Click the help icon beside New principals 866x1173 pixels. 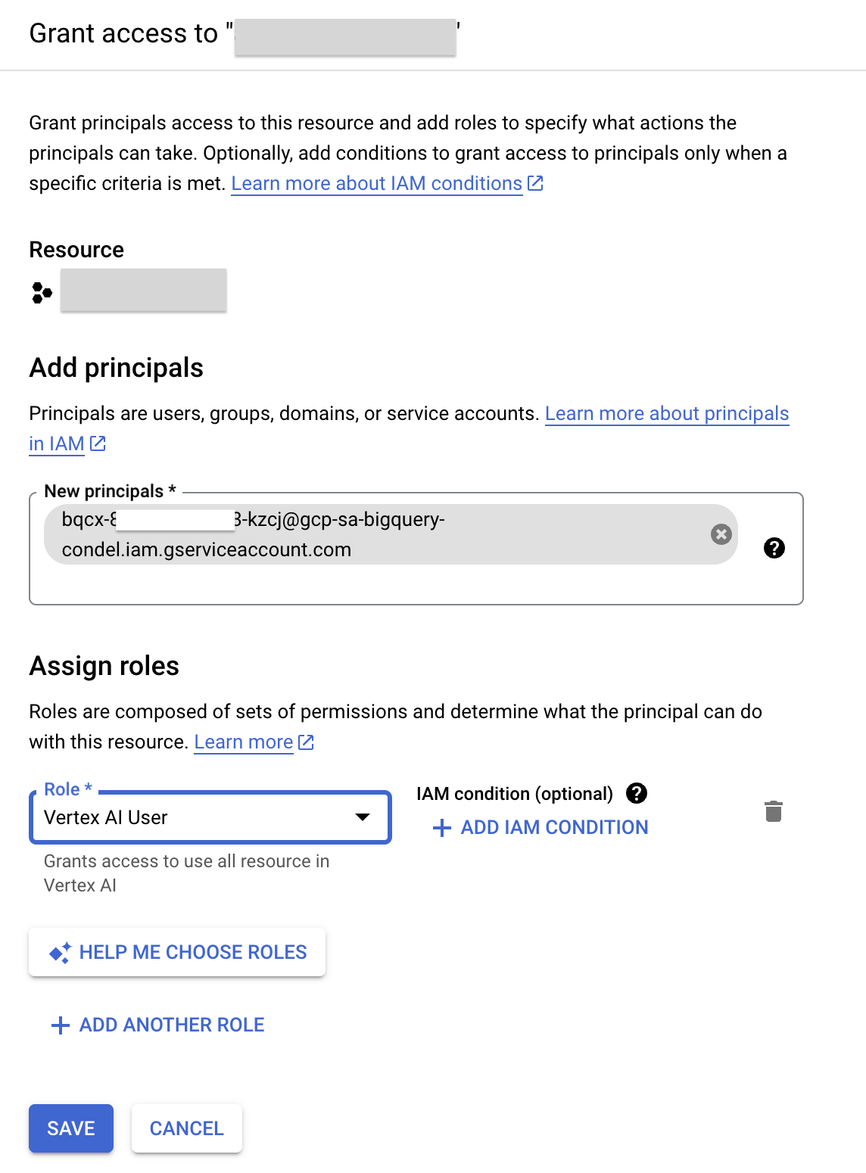(x=774, y=548)
